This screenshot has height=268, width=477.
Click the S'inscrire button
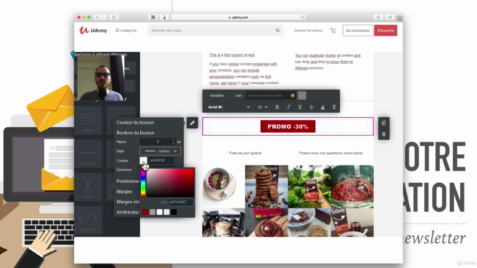[x=385, y=31]
